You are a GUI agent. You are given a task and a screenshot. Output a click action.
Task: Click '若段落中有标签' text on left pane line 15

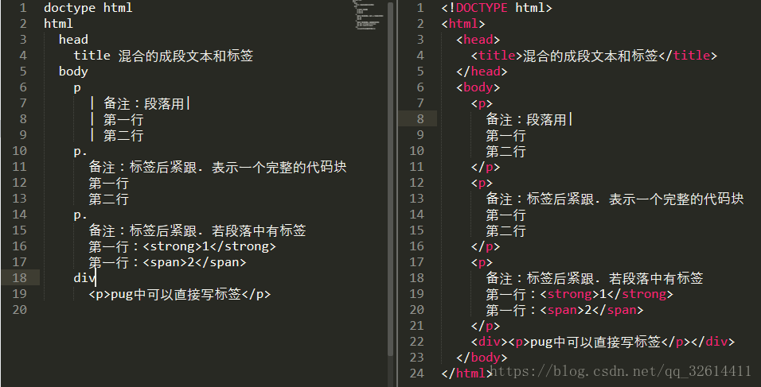pyautogui.click(x=260, y=230)
